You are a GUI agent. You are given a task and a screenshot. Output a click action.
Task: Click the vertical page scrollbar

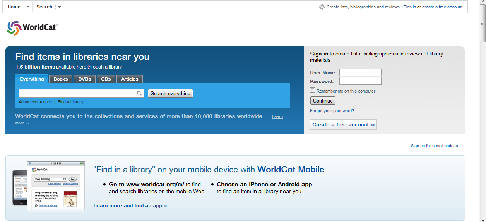tap(483, 116)
